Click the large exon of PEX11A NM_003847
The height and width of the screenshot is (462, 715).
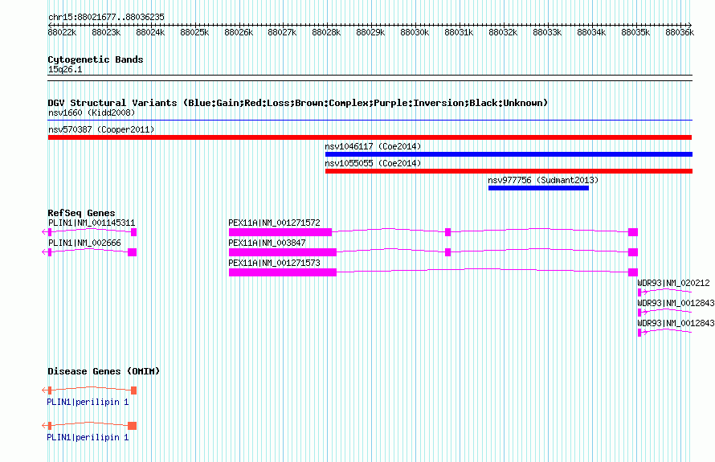click(x=283, y=252)
